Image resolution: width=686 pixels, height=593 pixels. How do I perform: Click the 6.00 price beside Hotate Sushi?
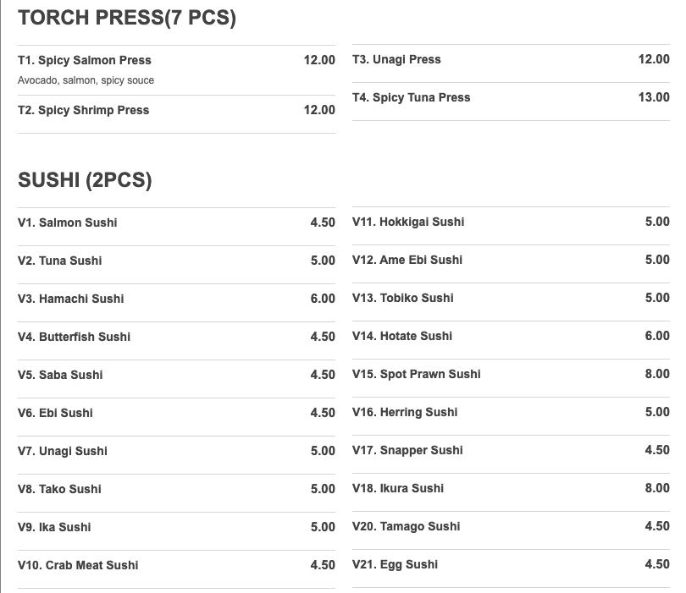tap(656, 336)
